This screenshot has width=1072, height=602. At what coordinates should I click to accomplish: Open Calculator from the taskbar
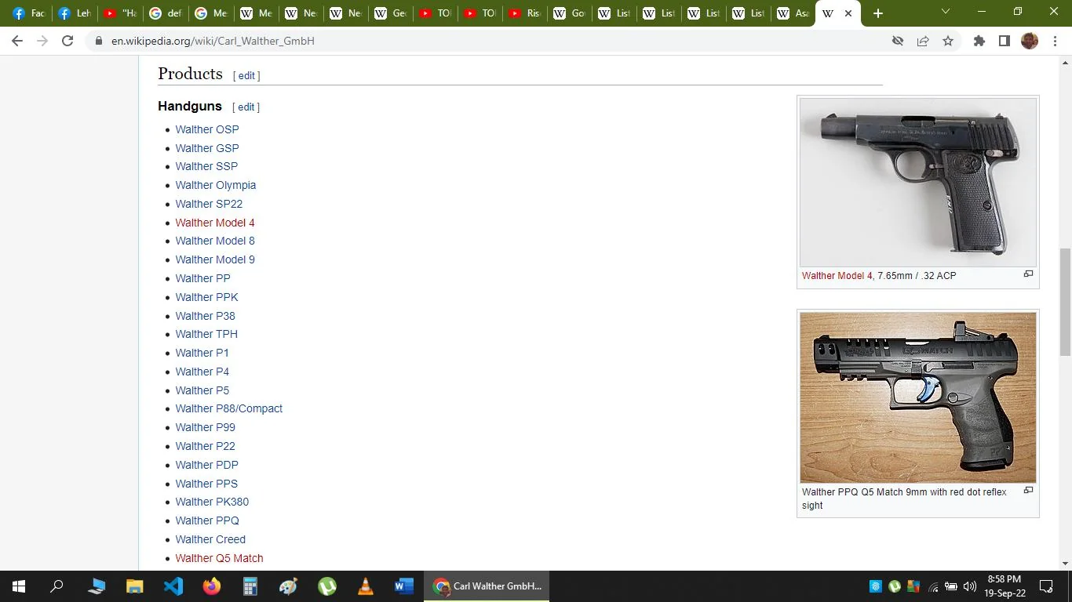250,586
